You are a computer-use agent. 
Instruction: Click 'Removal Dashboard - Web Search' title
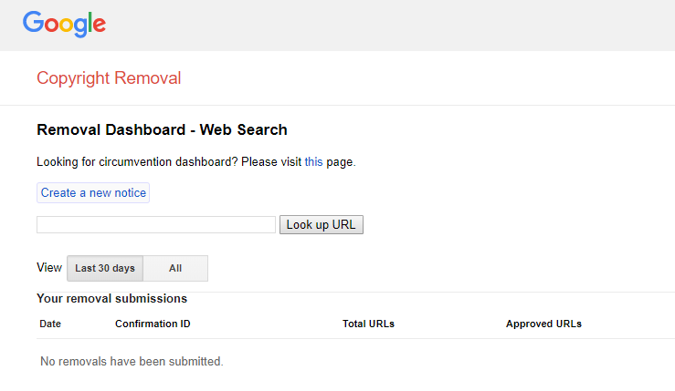(x=162, y=129)
